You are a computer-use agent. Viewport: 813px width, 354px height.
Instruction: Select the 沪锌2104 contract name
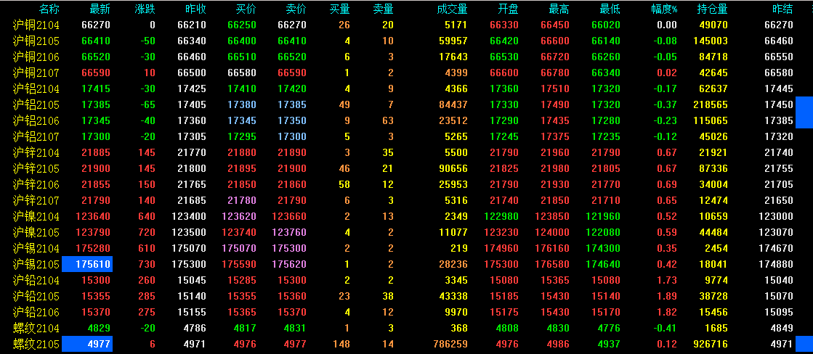point(36,153)
